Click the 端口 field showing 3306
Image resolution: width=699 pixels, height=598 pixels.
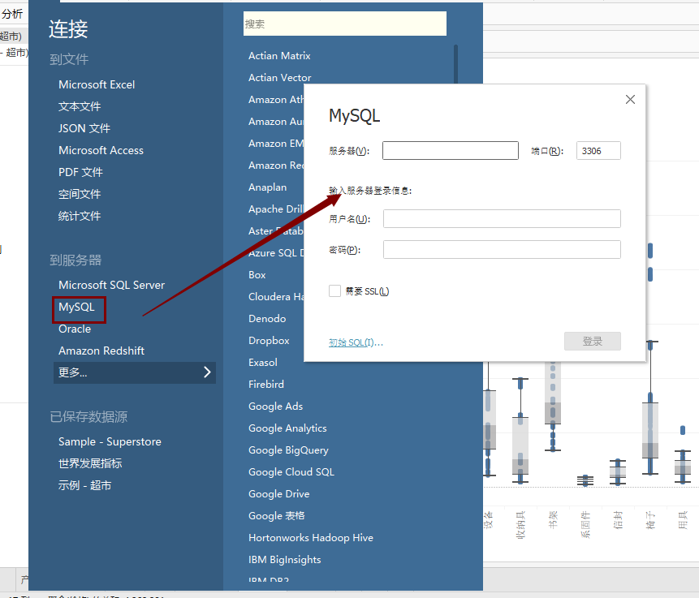point(598,150)
